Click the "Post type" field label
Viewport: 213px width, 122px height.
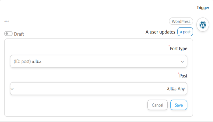pyautogui.click(x=179, y=48)
